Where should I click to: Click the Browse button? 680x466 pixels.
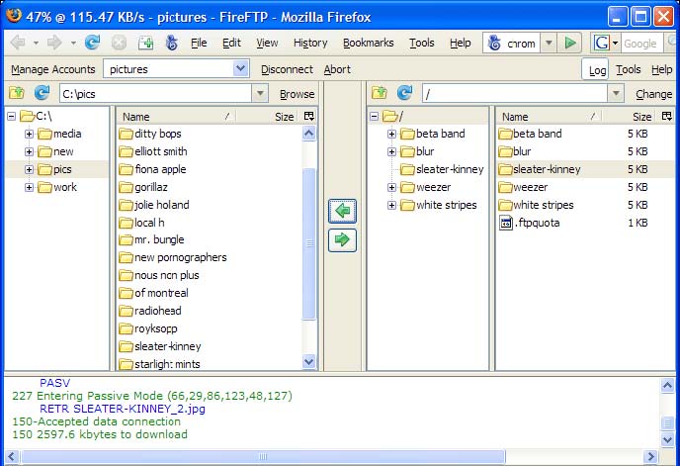click(297, 94)
